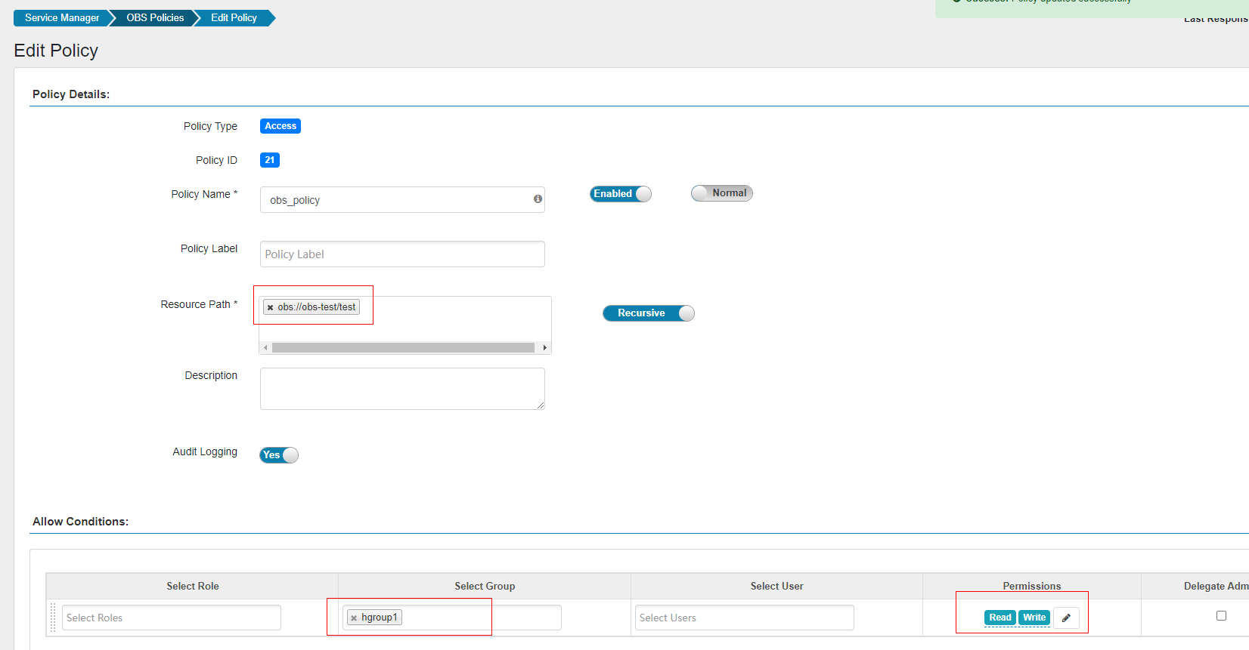Click the Edit Policy breadcrumb

(x=234, y=17)
